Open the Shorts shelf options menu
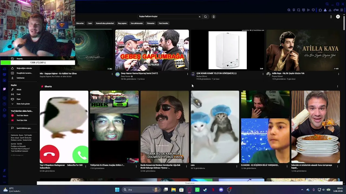 [337, 86]
